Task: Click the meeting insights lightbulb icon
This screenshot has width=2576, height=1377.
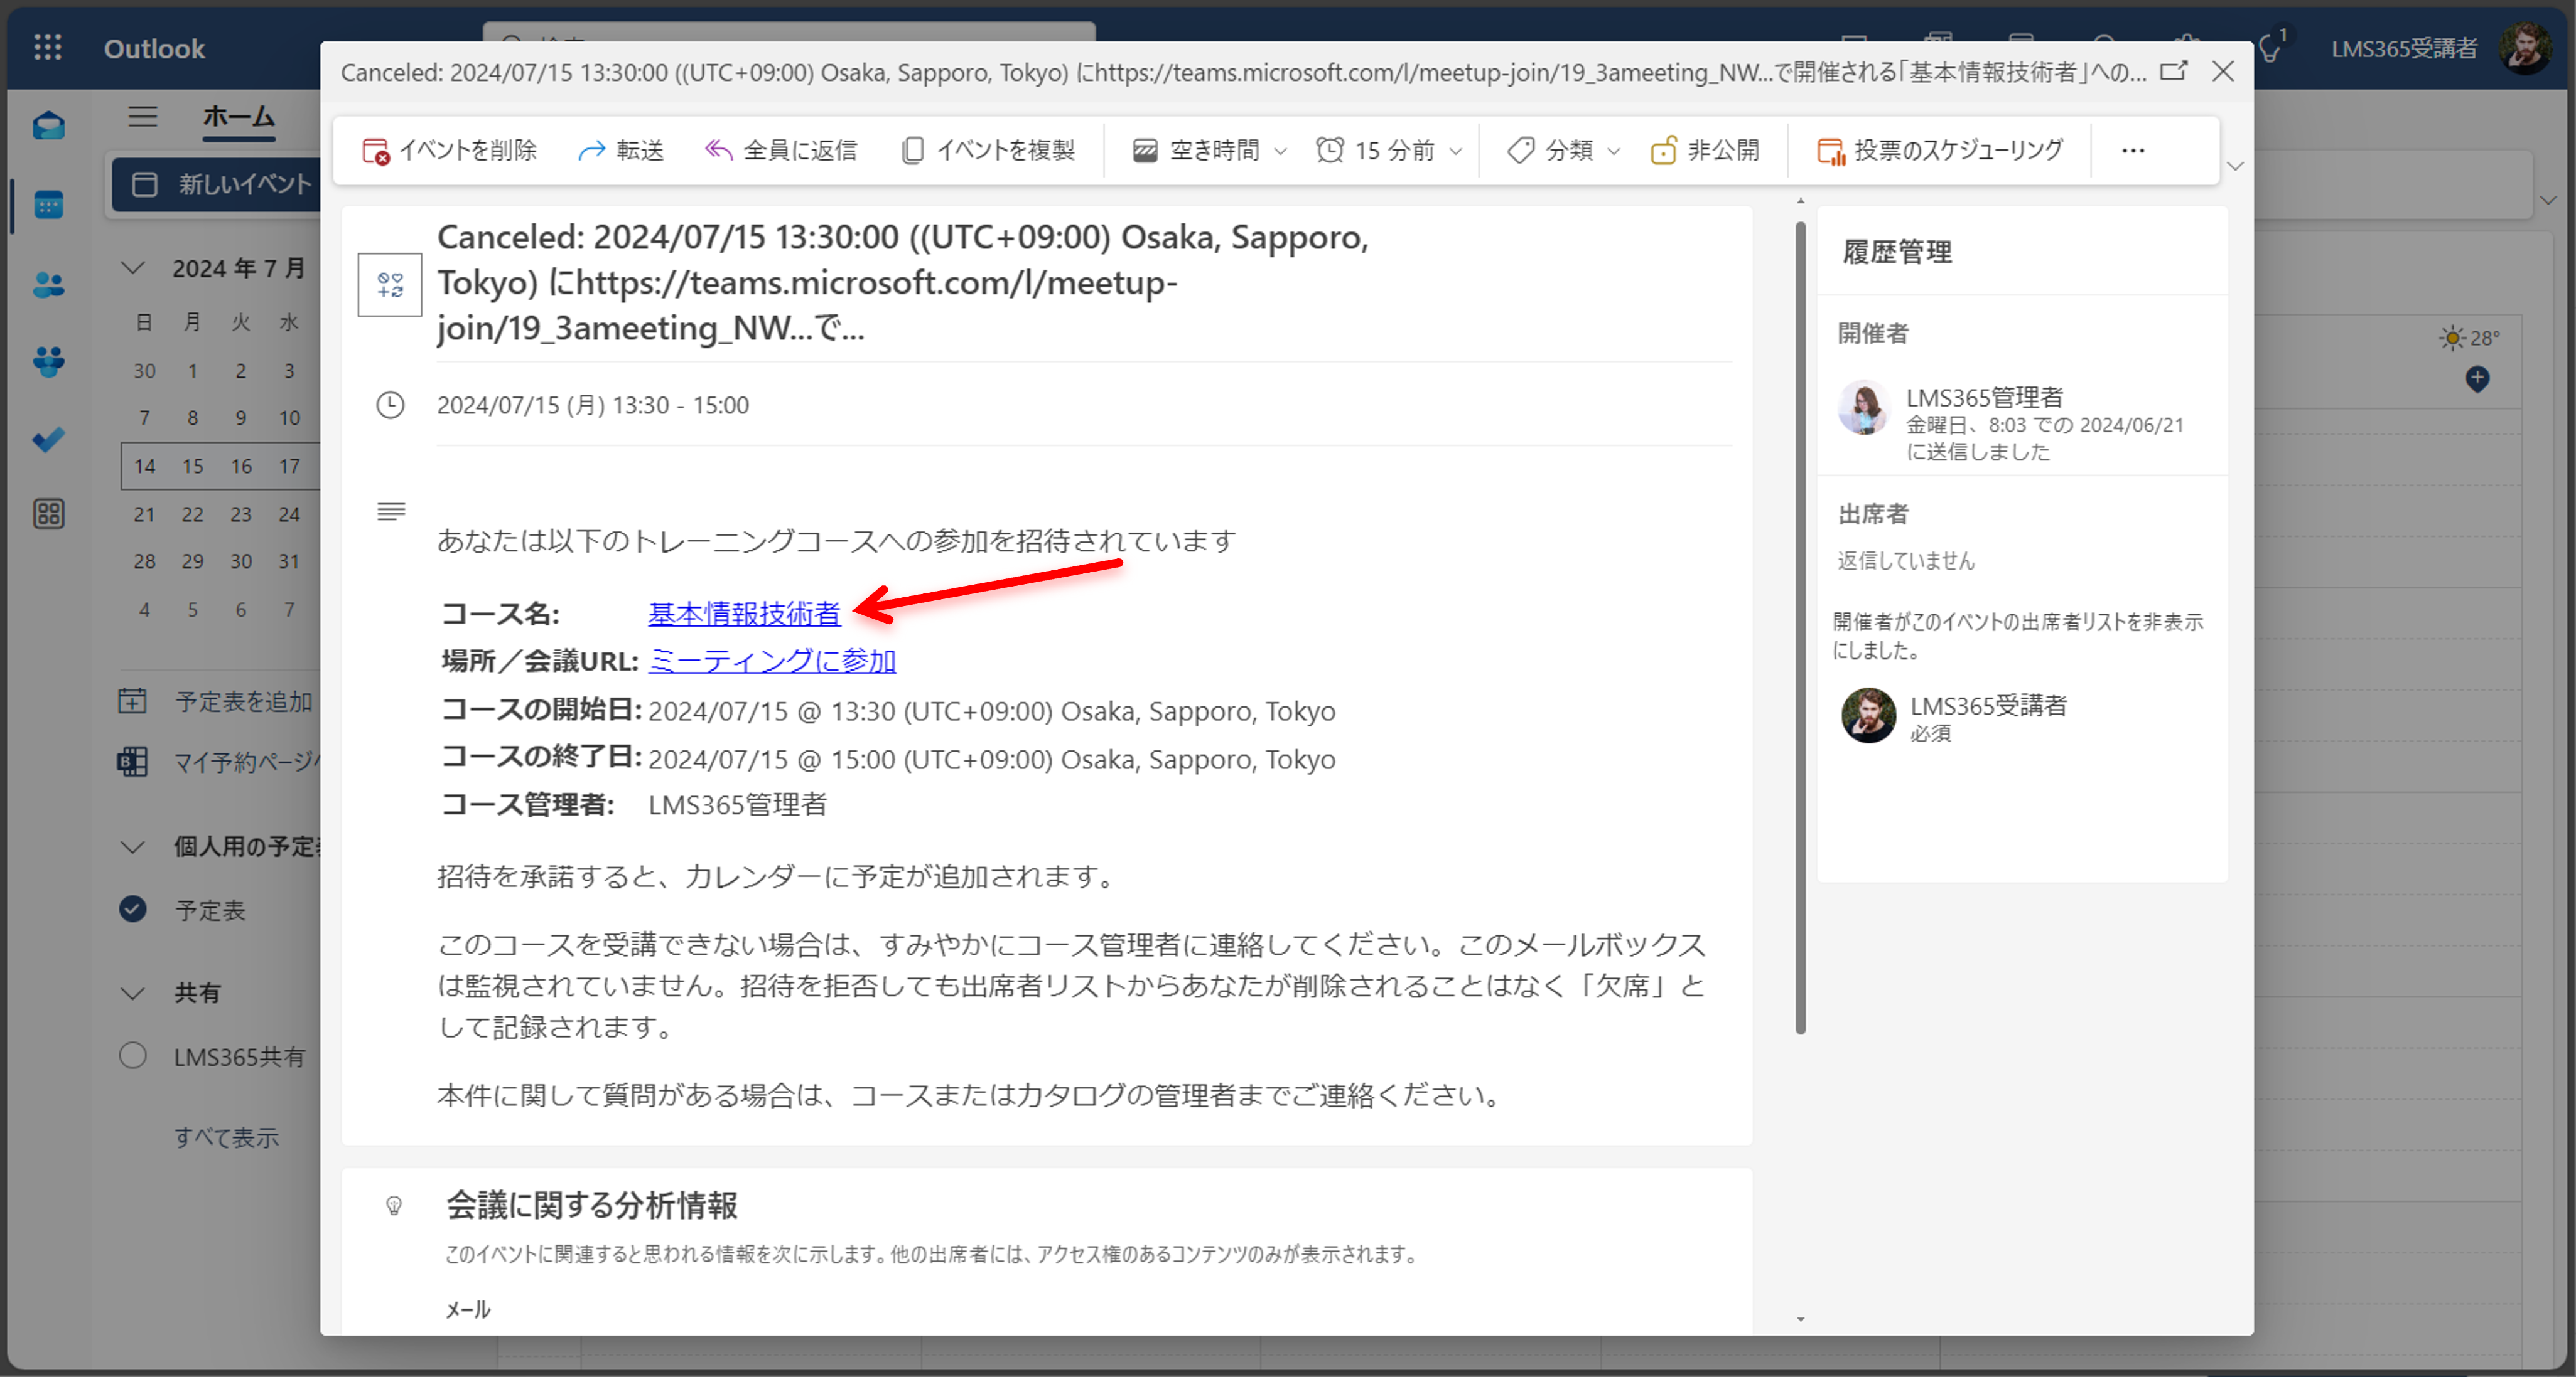Action: [x=394, y=1206]
